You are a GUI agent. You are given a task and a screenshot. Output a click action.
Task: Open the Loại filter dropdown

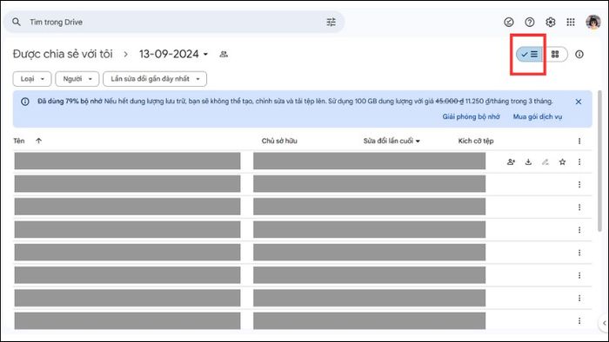(32, 79)
